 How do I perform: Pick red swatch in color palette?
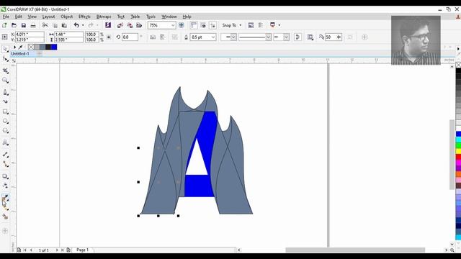tap(458, 157)
